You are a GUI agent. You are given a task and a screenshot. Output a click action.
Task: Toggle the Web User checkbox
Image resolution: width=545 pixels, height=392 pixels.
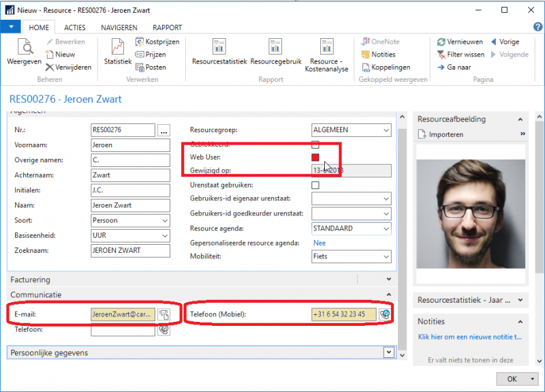click(315, 157)
